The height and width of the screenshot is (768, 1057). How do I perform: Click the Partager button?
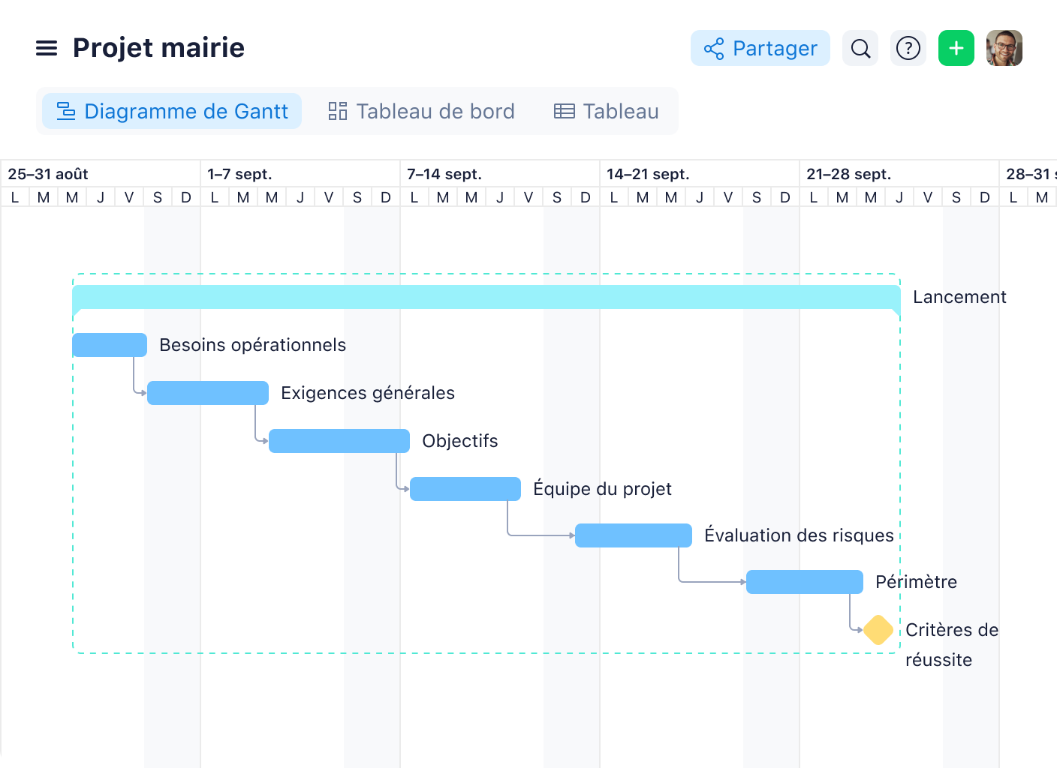tap(760, 48)
